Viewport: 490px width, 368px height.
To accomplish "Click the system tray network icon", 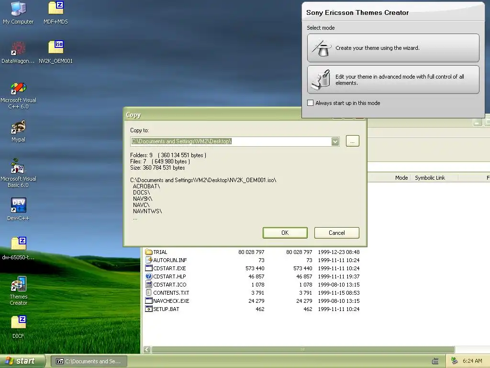I will pyautogui.click(x=454, y=361).
